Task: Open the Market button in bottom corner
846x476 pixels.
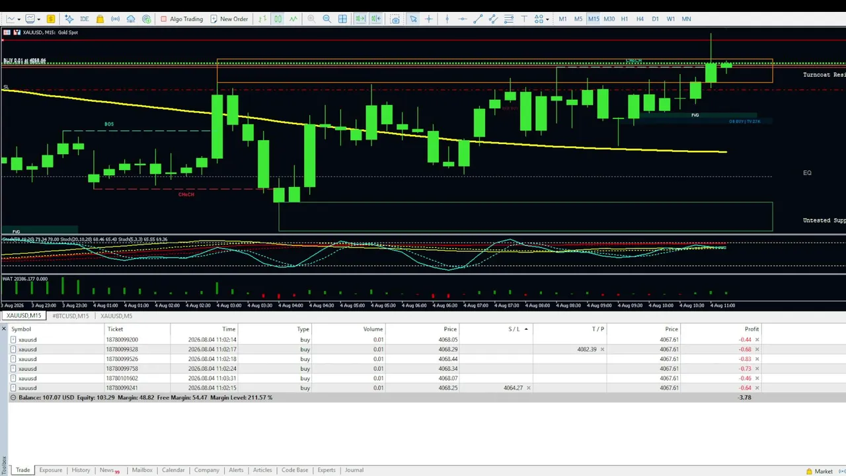Action: coord(819,471)
